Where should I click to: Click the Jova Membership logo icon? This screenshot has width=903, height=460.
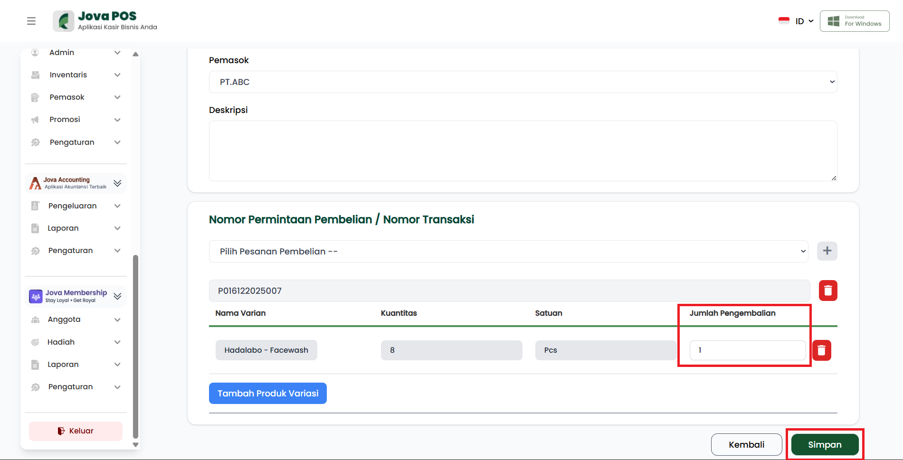36,296
